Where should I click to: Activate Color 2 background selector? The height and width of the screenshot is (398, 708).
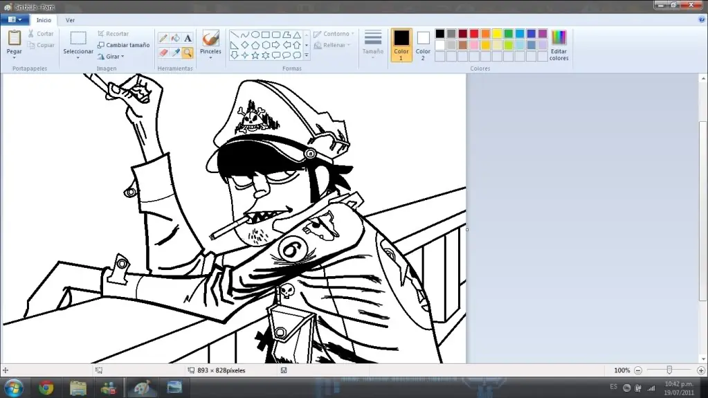click(423, 45)
